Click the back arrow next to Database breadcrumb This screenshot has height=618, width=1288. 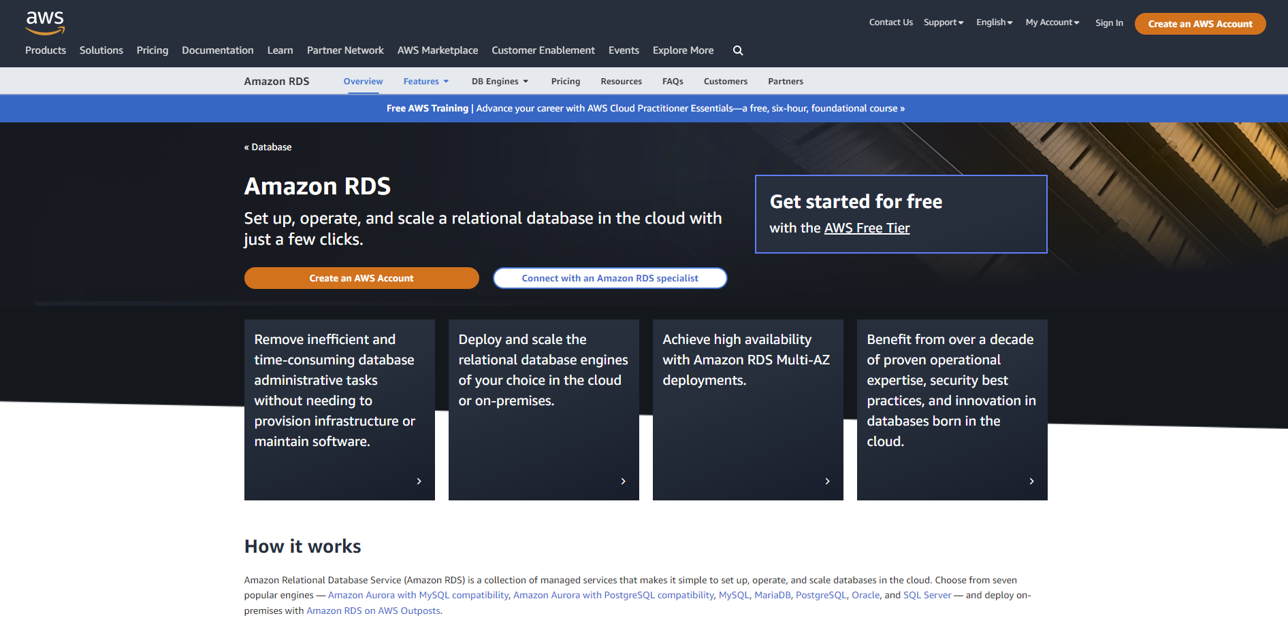(246, 147)
